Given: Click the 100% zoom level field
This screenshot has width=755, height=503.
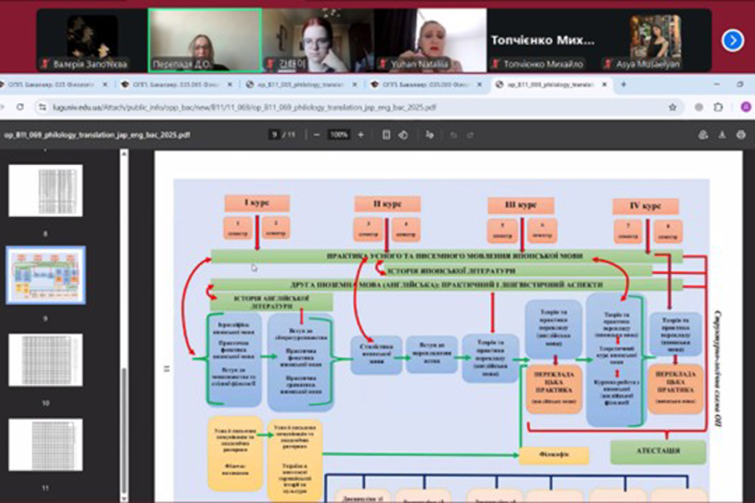Looking at the screenshot, I should point(339,135).
